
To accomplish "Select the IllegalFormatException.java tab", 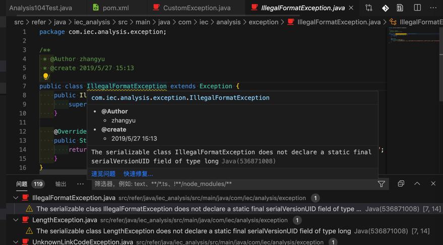I will (303, 8).
